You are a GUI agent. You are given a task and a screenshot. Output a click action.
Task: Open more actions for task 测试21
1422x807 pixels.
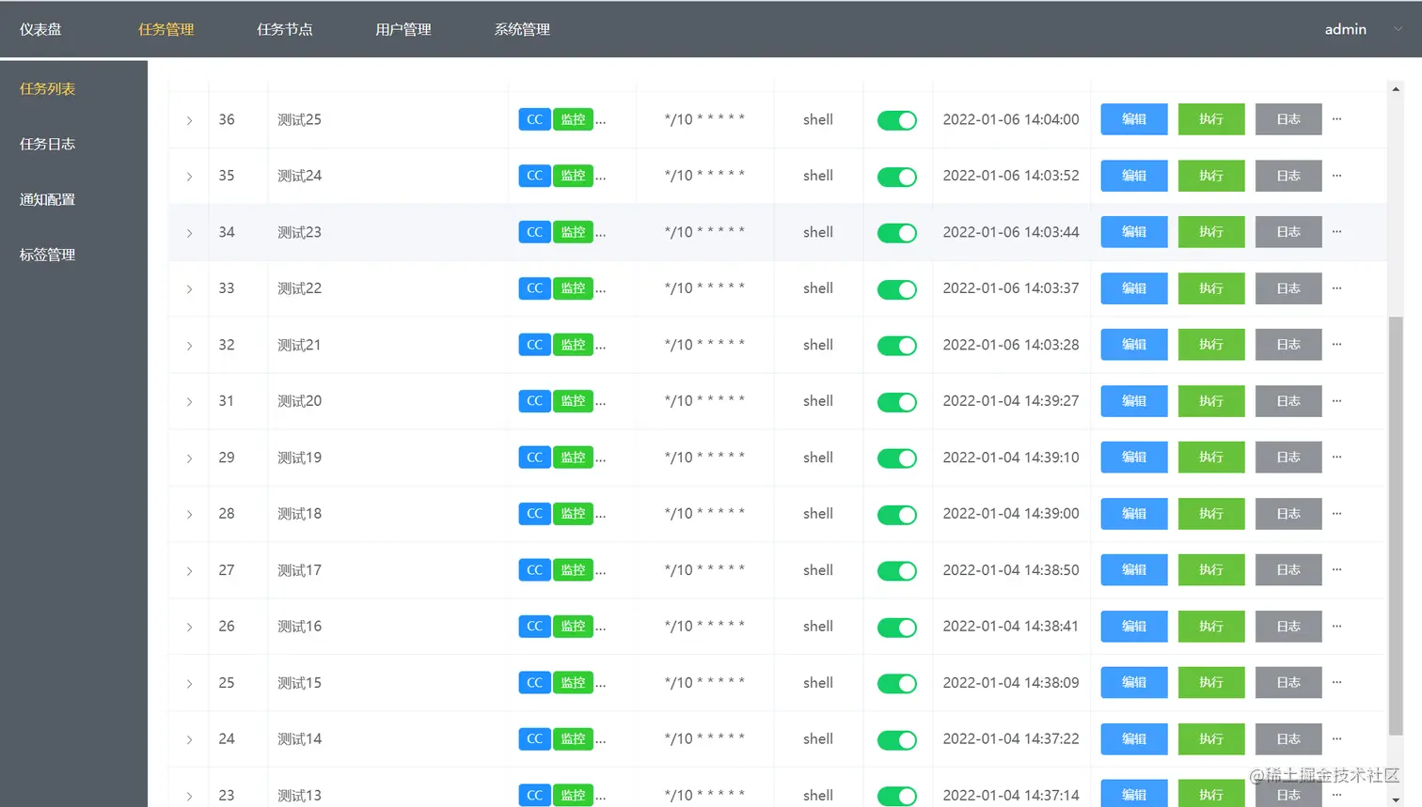point(1336,345)
